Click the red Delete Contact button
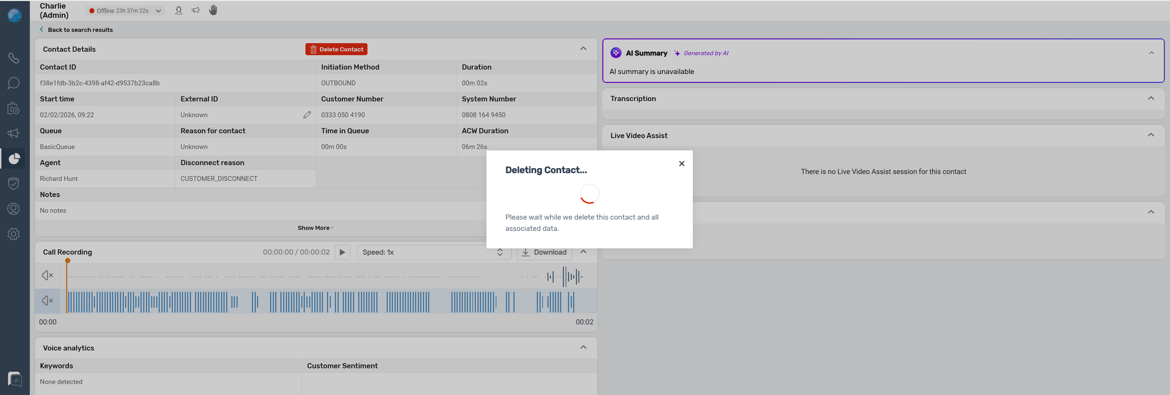The height and width of the screenshot is (395, 1170). [x=336, y=49]
